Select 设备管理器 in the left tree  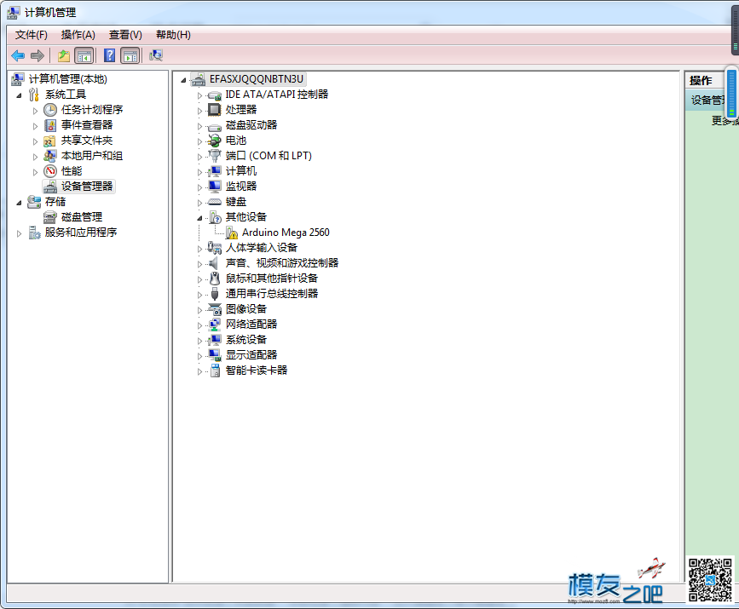[x=87, y=187]
